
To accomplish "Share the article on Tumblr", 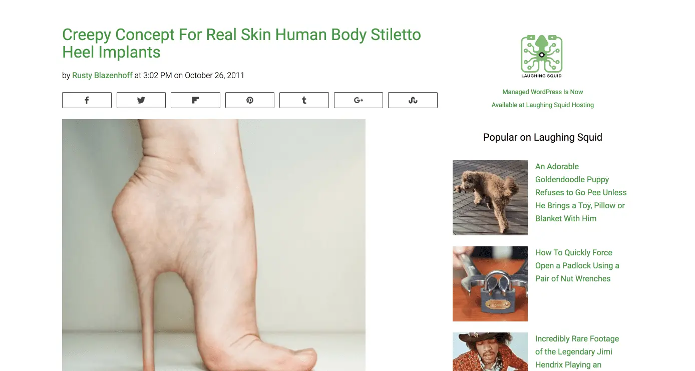I will point(304,100).
